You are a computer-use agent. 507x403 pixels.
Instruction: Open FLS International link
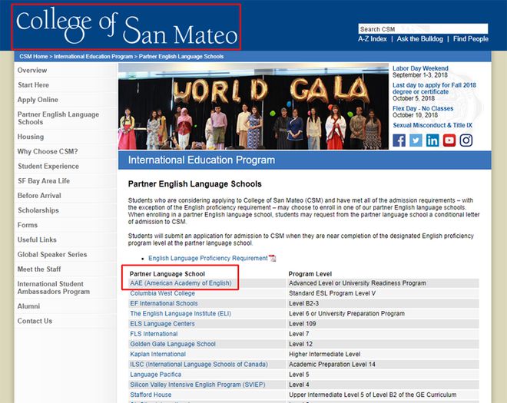click(154, 334)
